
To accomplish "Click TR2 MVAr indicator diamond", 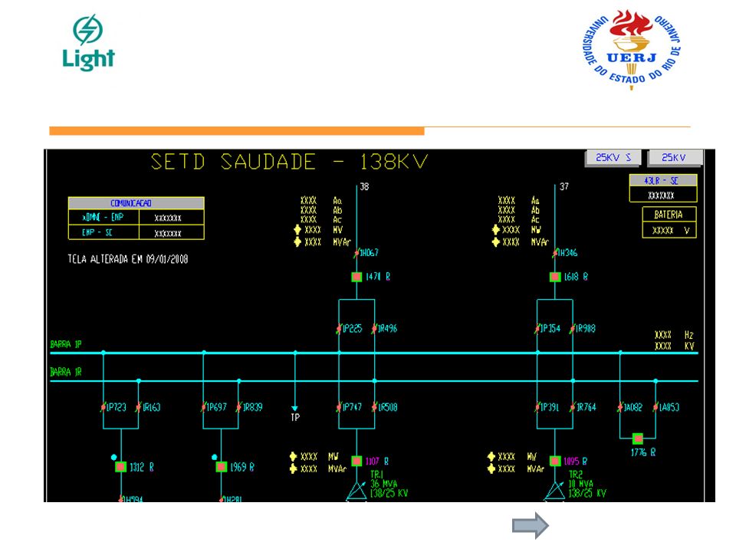I will (x=491, y=468).
